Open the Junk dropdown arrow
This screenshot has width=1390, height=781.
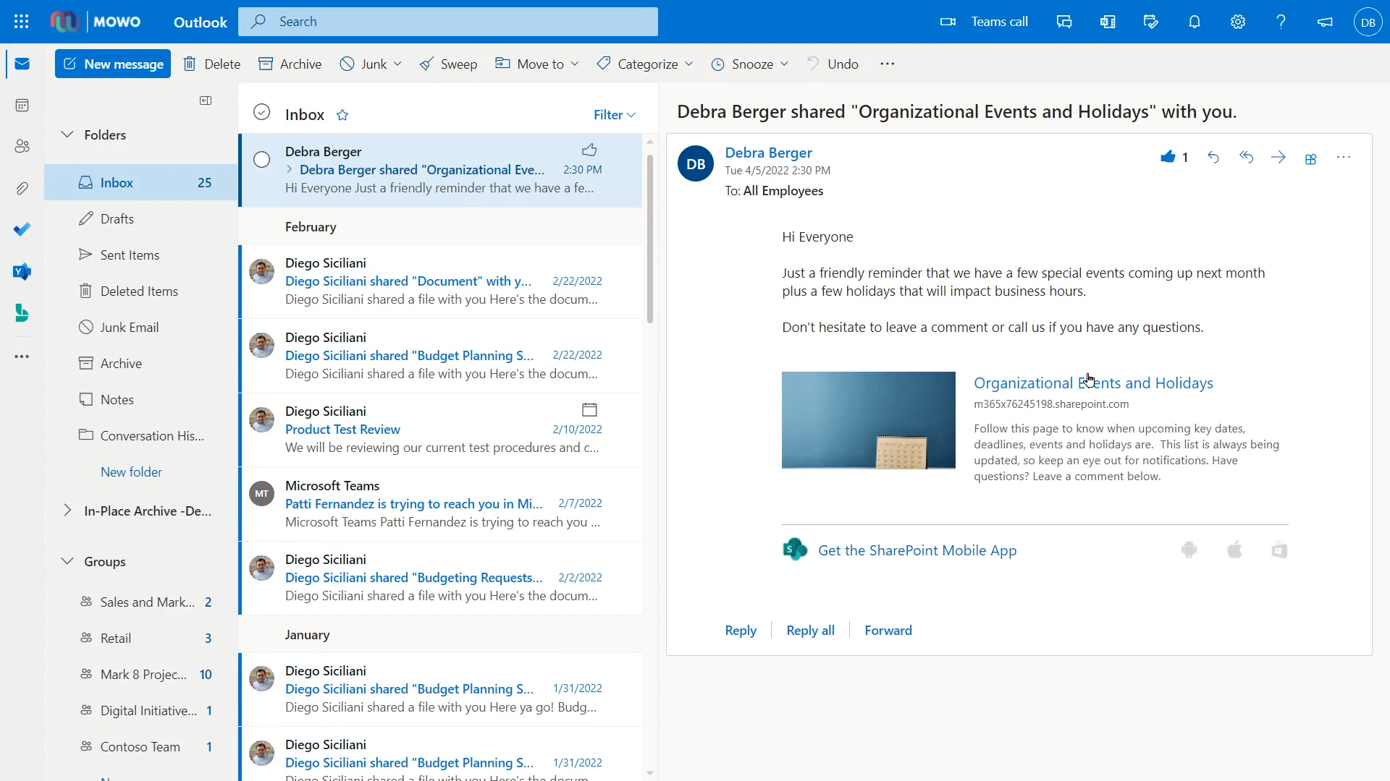pyautogui.click(x=398, y=64)
